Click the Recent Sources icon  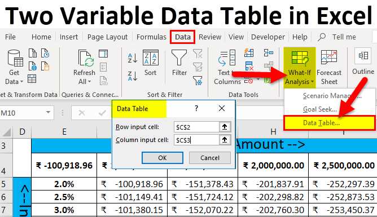(45, 53)
